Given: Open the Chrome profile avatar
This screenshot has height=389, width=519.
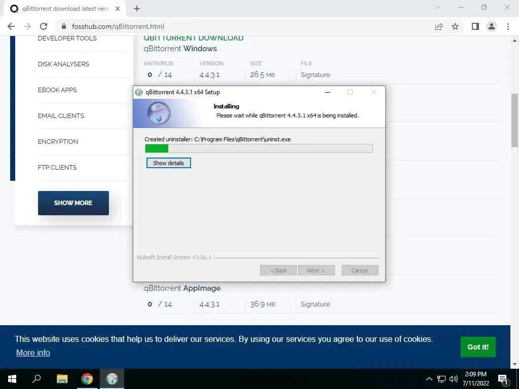Looking at the screenshot, I should [x=492, y=26].
